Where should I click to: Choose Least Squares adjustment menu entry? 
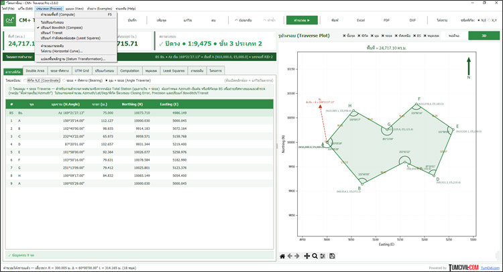point(70,38)
